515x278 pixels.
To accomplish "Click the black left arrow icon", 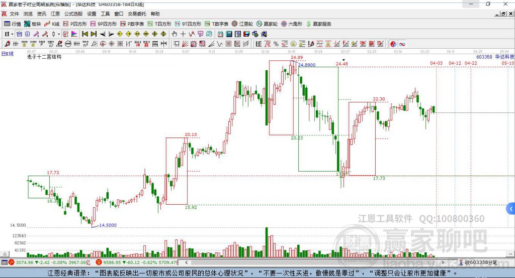I will point(103,34).
